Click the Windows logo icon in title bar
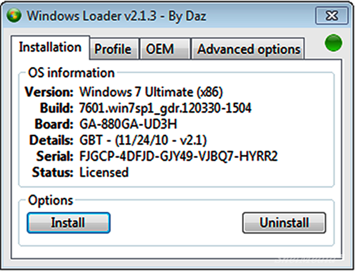Image resolution: width=355 pixels, height=271 pixels. click(14, 16)
